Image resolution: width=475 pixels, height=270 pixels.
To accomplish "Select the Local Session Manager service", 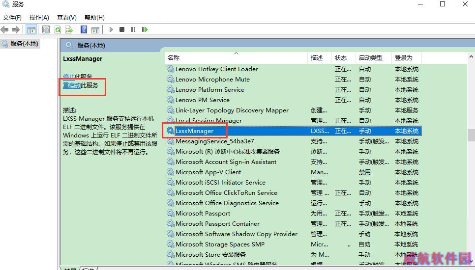I will tap(208, 121).
